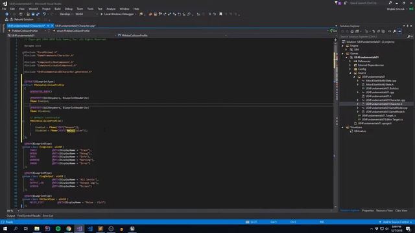Open the Develop configuration dropdown
Screen dimensions: 415x233
(66, 14)
